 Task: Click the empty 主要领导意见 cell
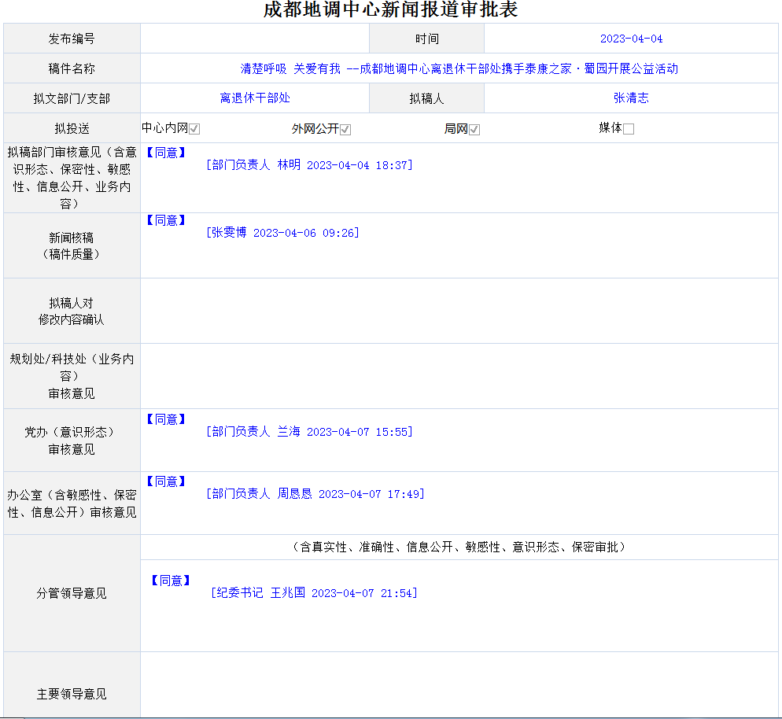click(x=459, y=684)
